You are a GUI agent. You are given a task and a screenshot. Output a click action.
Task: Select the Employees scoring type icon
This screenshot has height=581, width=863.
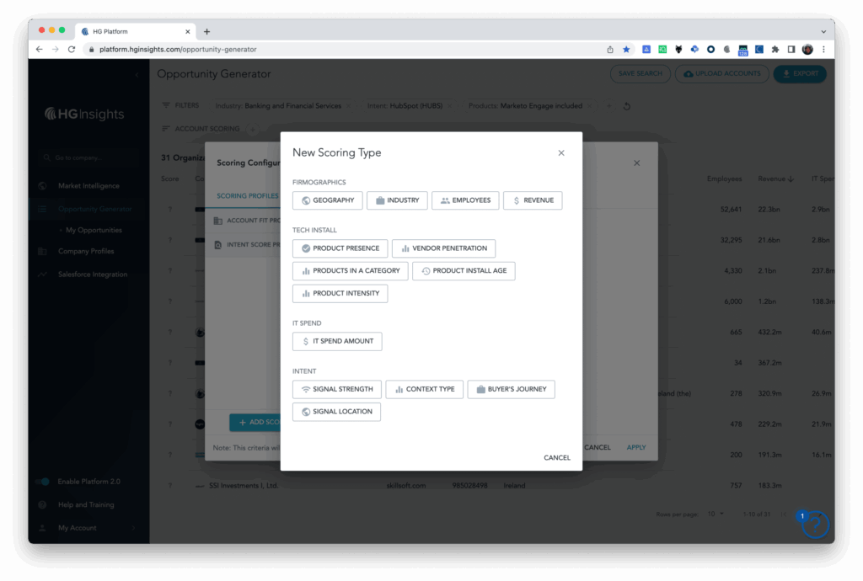(x=444, y=200)
